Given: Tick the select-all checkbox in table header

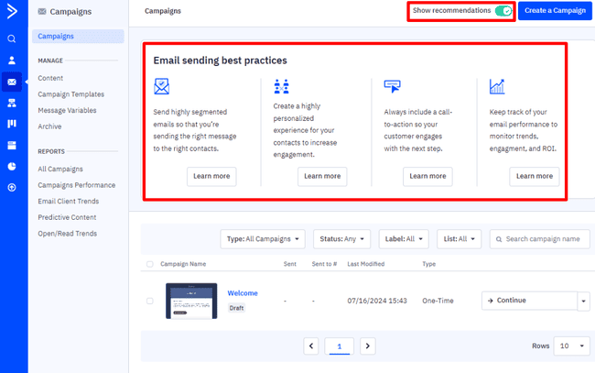Looking at the screenshot, I should point(150,264).
